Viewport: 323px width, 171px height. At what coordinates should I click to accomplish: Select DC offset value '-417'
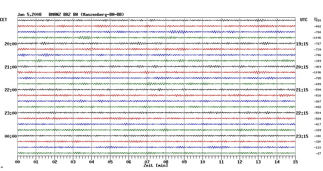tap(317, 125)
